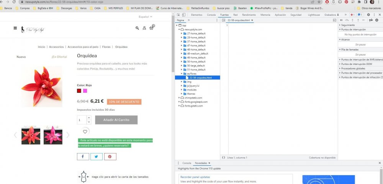Switch to the Consola tab in top bar
The image size is (383, 184).
pos(211,15)
